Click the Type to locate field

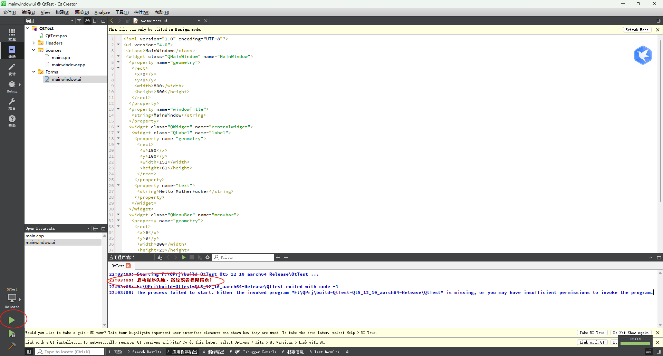(x=70, y=352)
